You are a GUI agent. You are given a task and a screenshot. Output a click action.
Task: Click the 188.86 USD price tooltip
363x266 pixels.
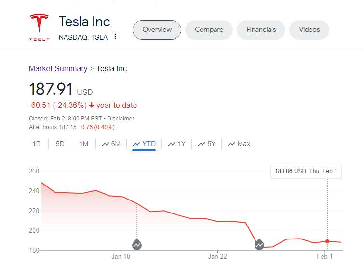pos(306,171)
